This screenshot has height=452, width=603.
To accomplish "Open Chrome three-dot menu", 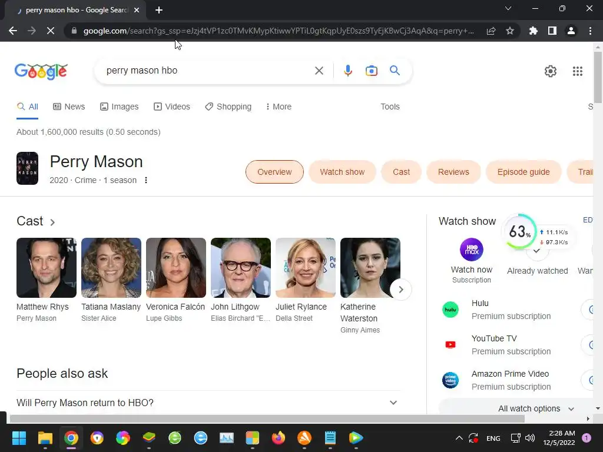I will pyautogui.click(x=590, y=31).
